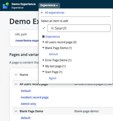Expand My test page (1) node

(43, 66)
